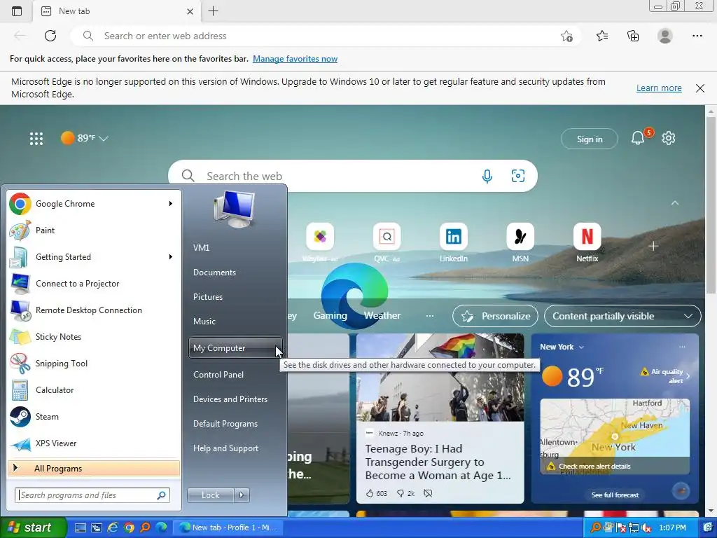Click the user account picture in the Start menu
The height and width of the screenshot is (538, 717).
pyautogui.click(x=234, y=209)
